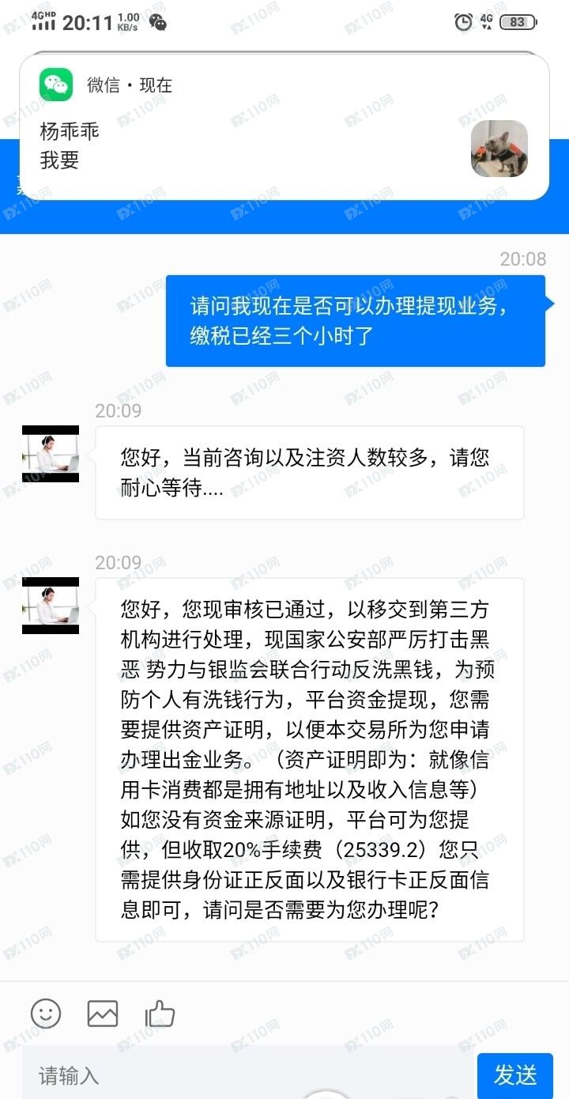Tap the 20:11 status bar clock
Viewport: 569px width, 1099px height.
pyautogui.click(x=88, y=22)
